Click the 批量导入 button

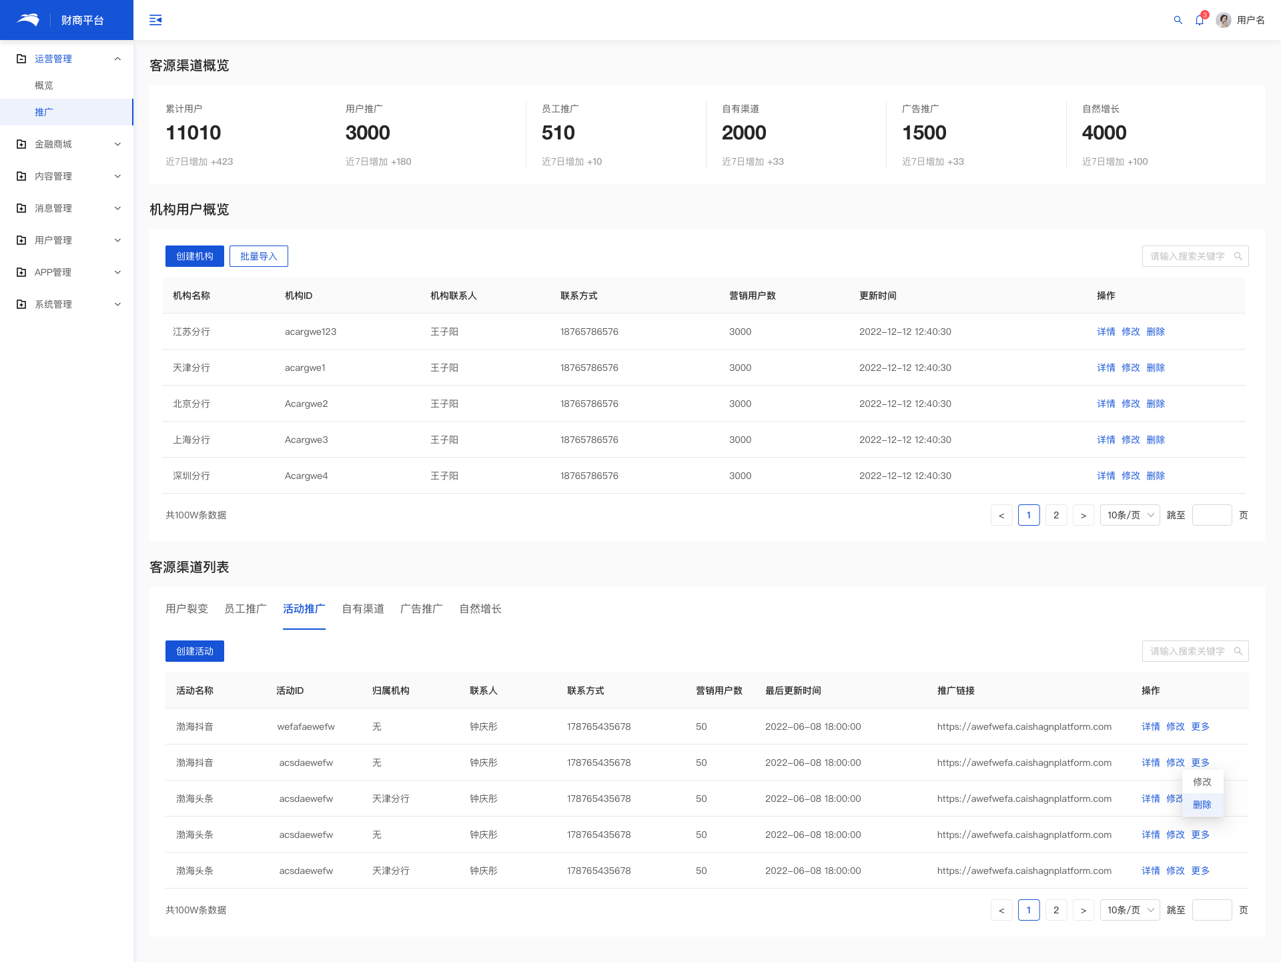pyautogui.click(x=259, y=256)
